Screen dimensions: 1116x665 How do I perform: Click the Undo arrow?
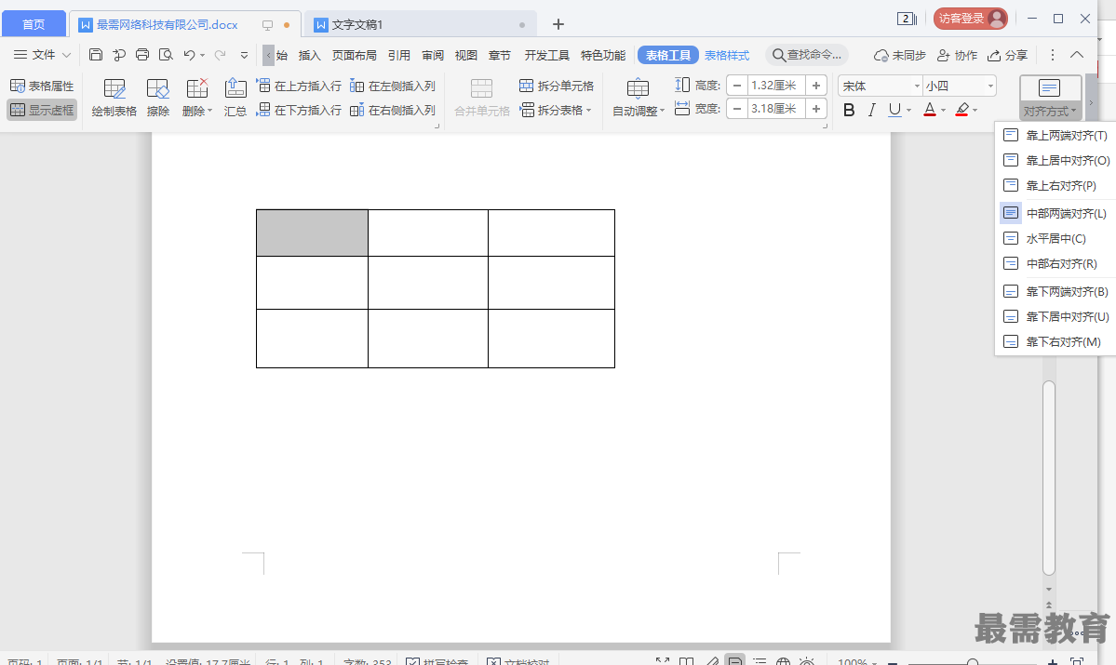[x=189, y=55]
